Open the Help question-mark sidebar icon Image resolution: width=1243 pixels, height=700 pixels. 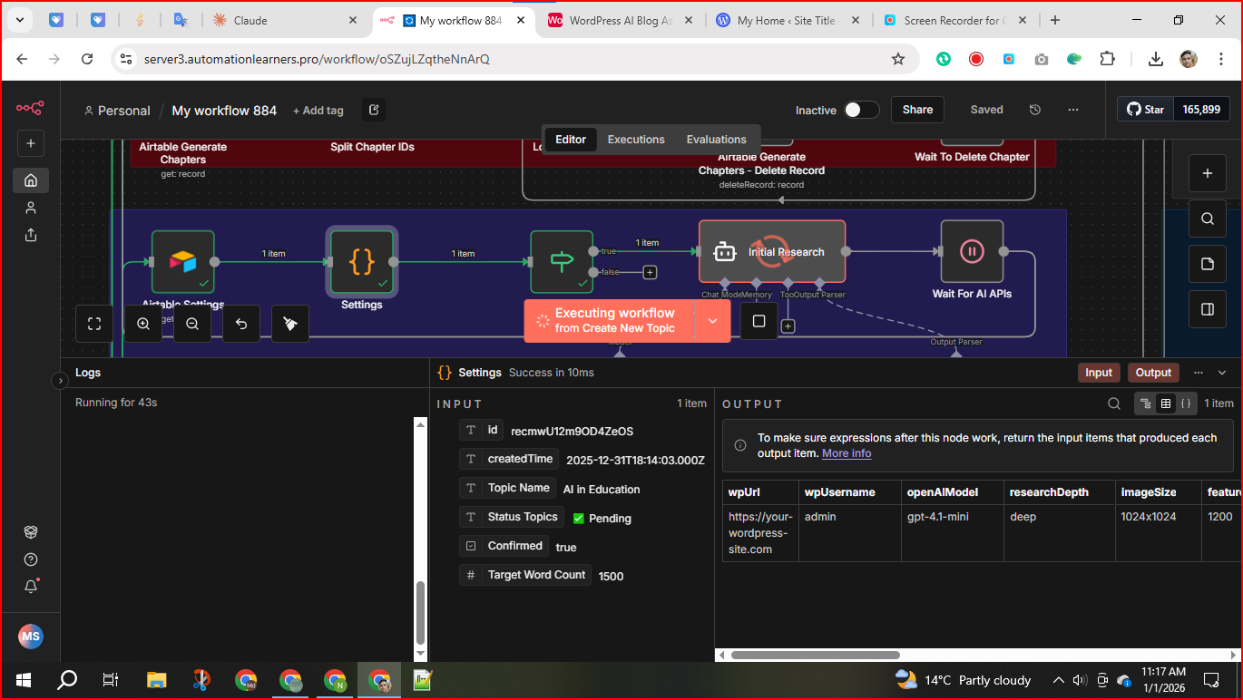(31, 559)
